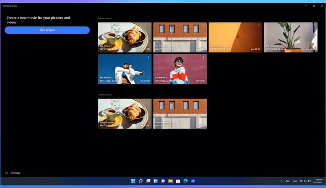Screen dimensions: 326x188
Task: Click the touch keyboard tray icon
Action: [287, 181]
